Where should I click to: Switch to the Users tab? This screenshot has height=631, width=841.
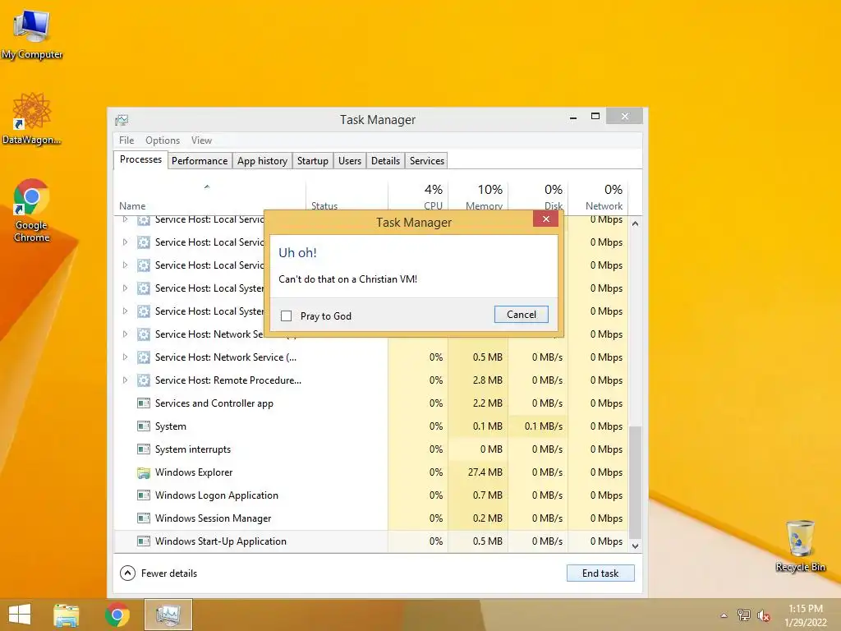tap(350, 161)
